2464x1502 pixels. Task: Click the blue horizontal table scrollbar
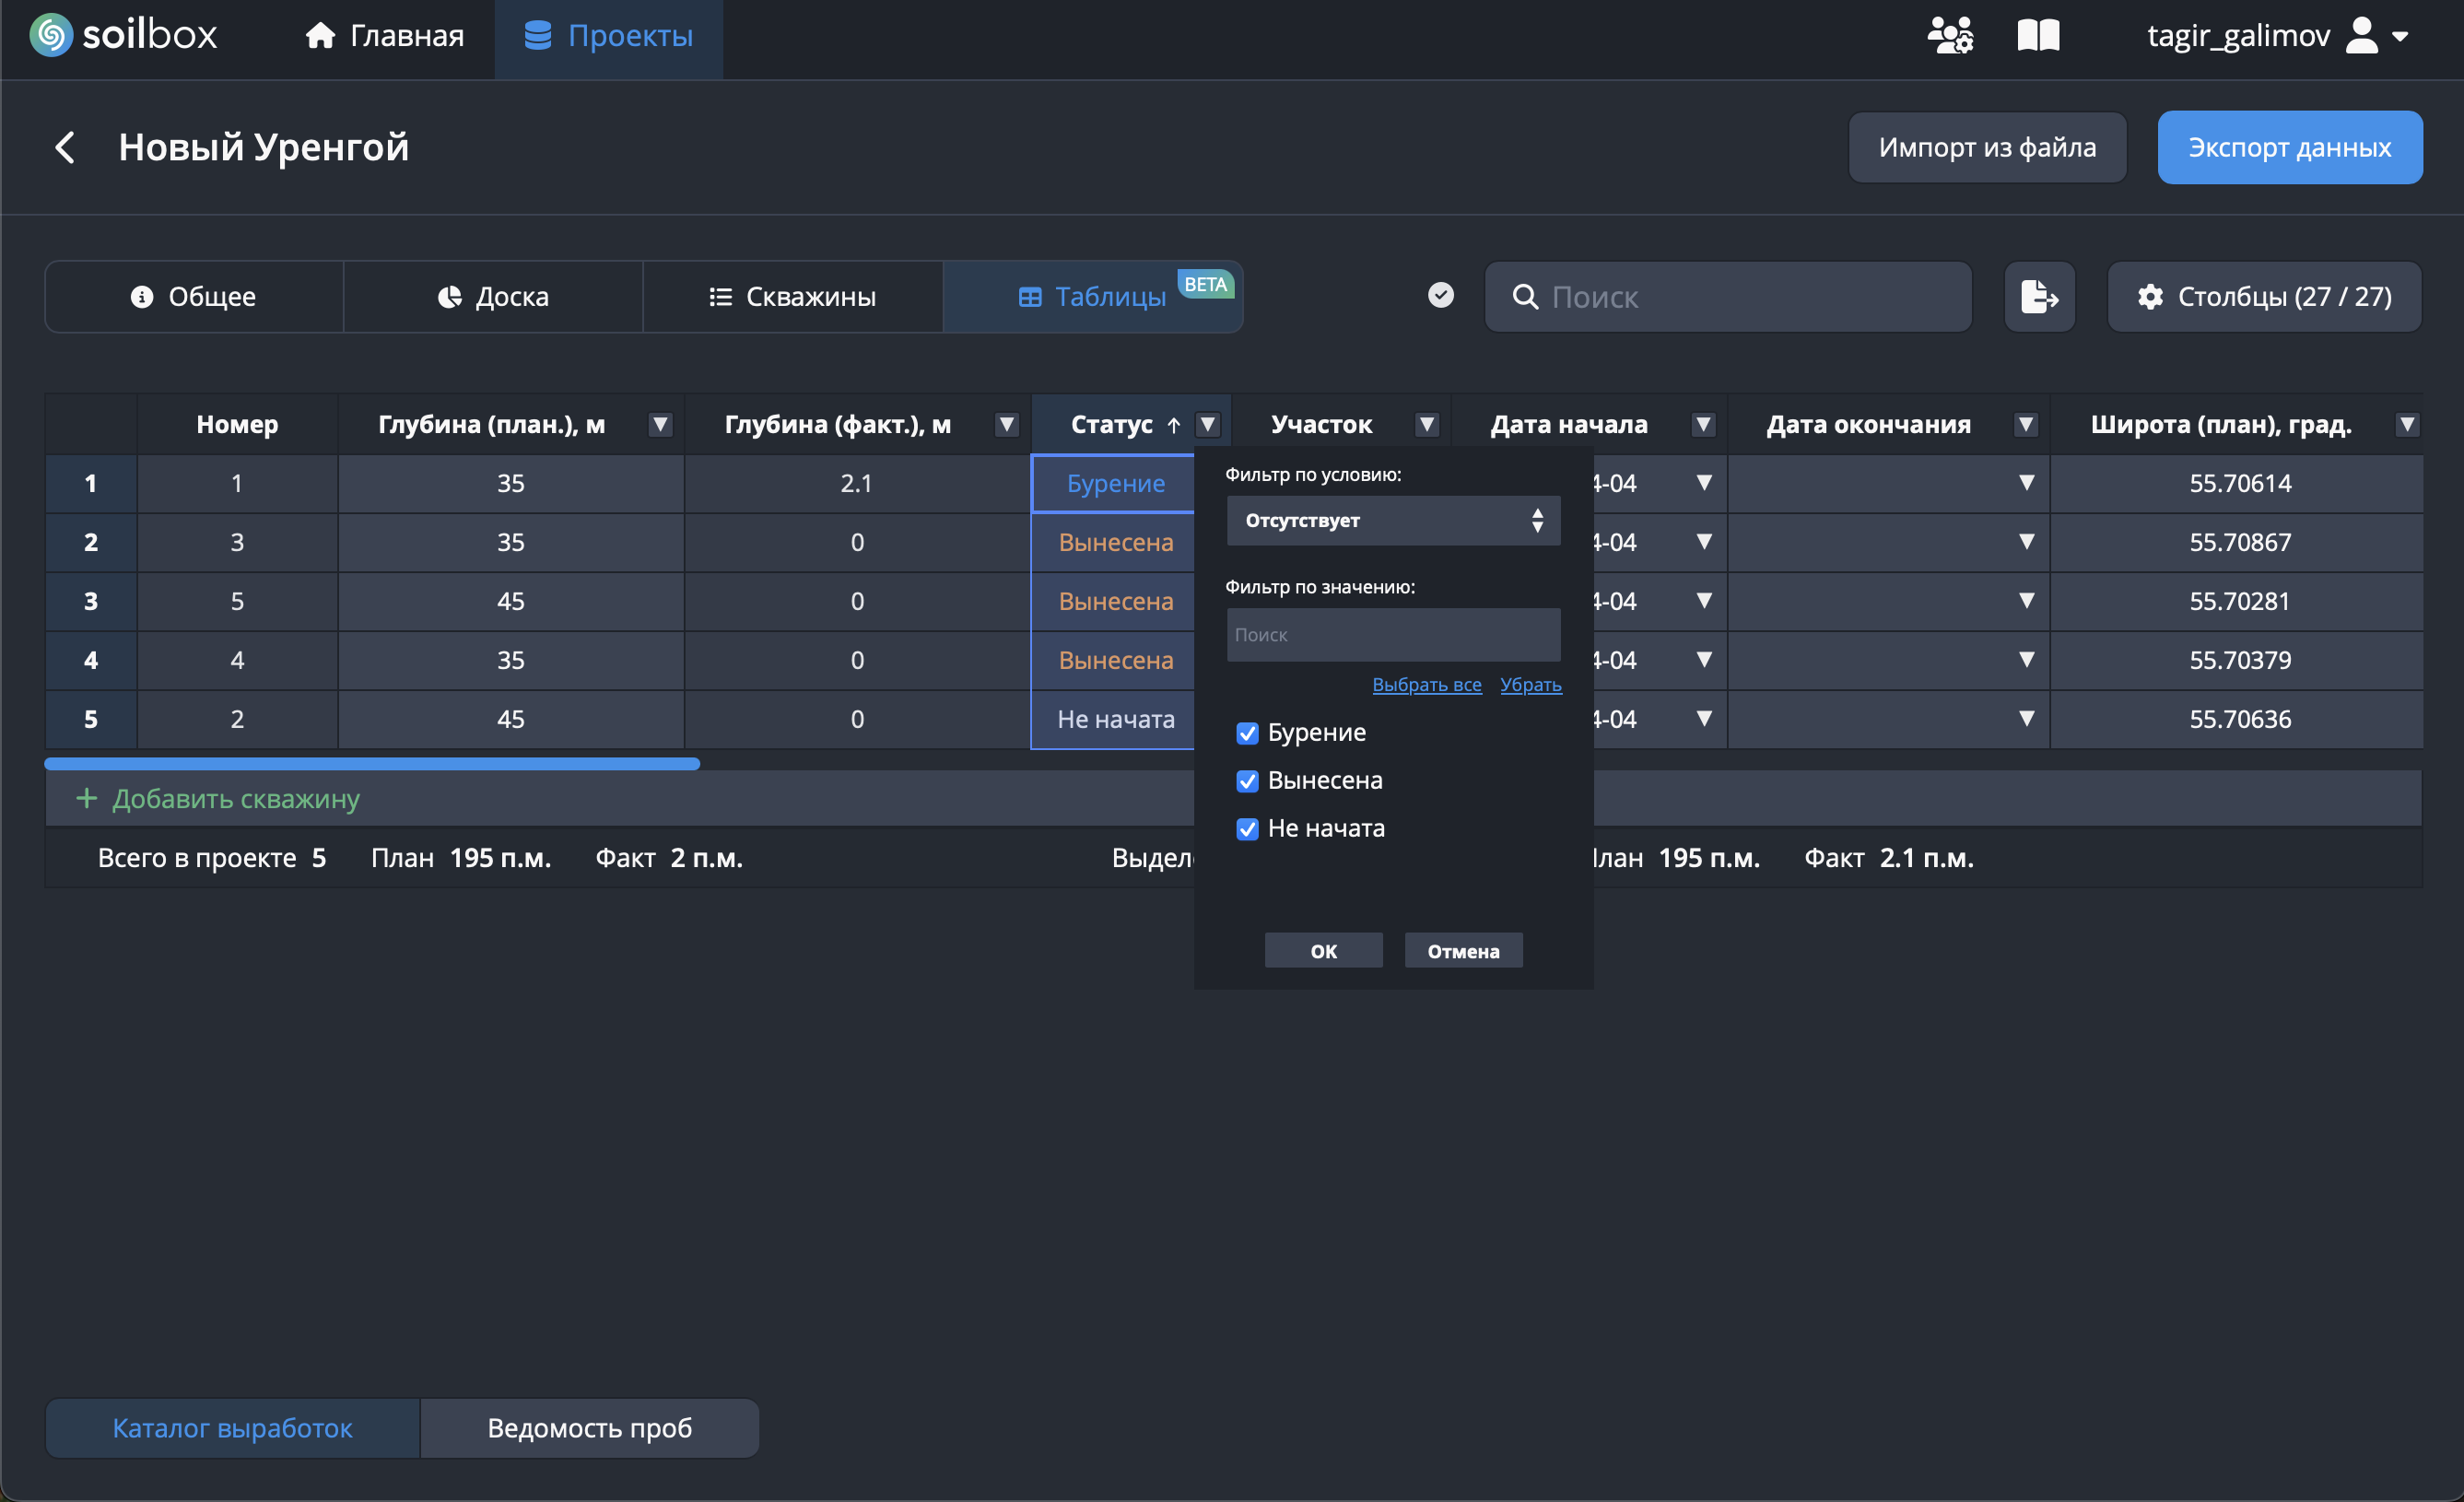[x=372, y=764]
